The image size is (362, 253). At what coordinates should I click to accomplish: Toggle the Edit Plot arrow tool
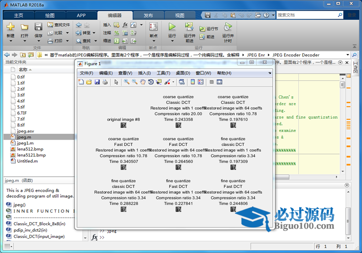[x=116, y=82]
